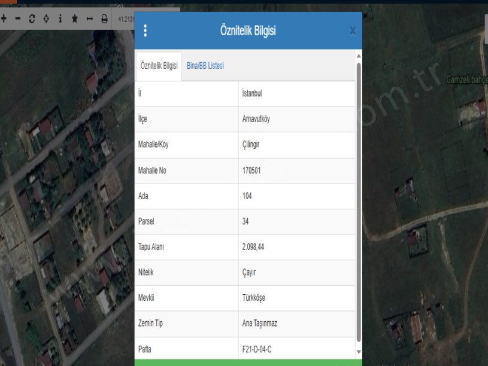488x366 pixels.
Task: Click the scrollbar up arrow
Action: pos(359,56)
